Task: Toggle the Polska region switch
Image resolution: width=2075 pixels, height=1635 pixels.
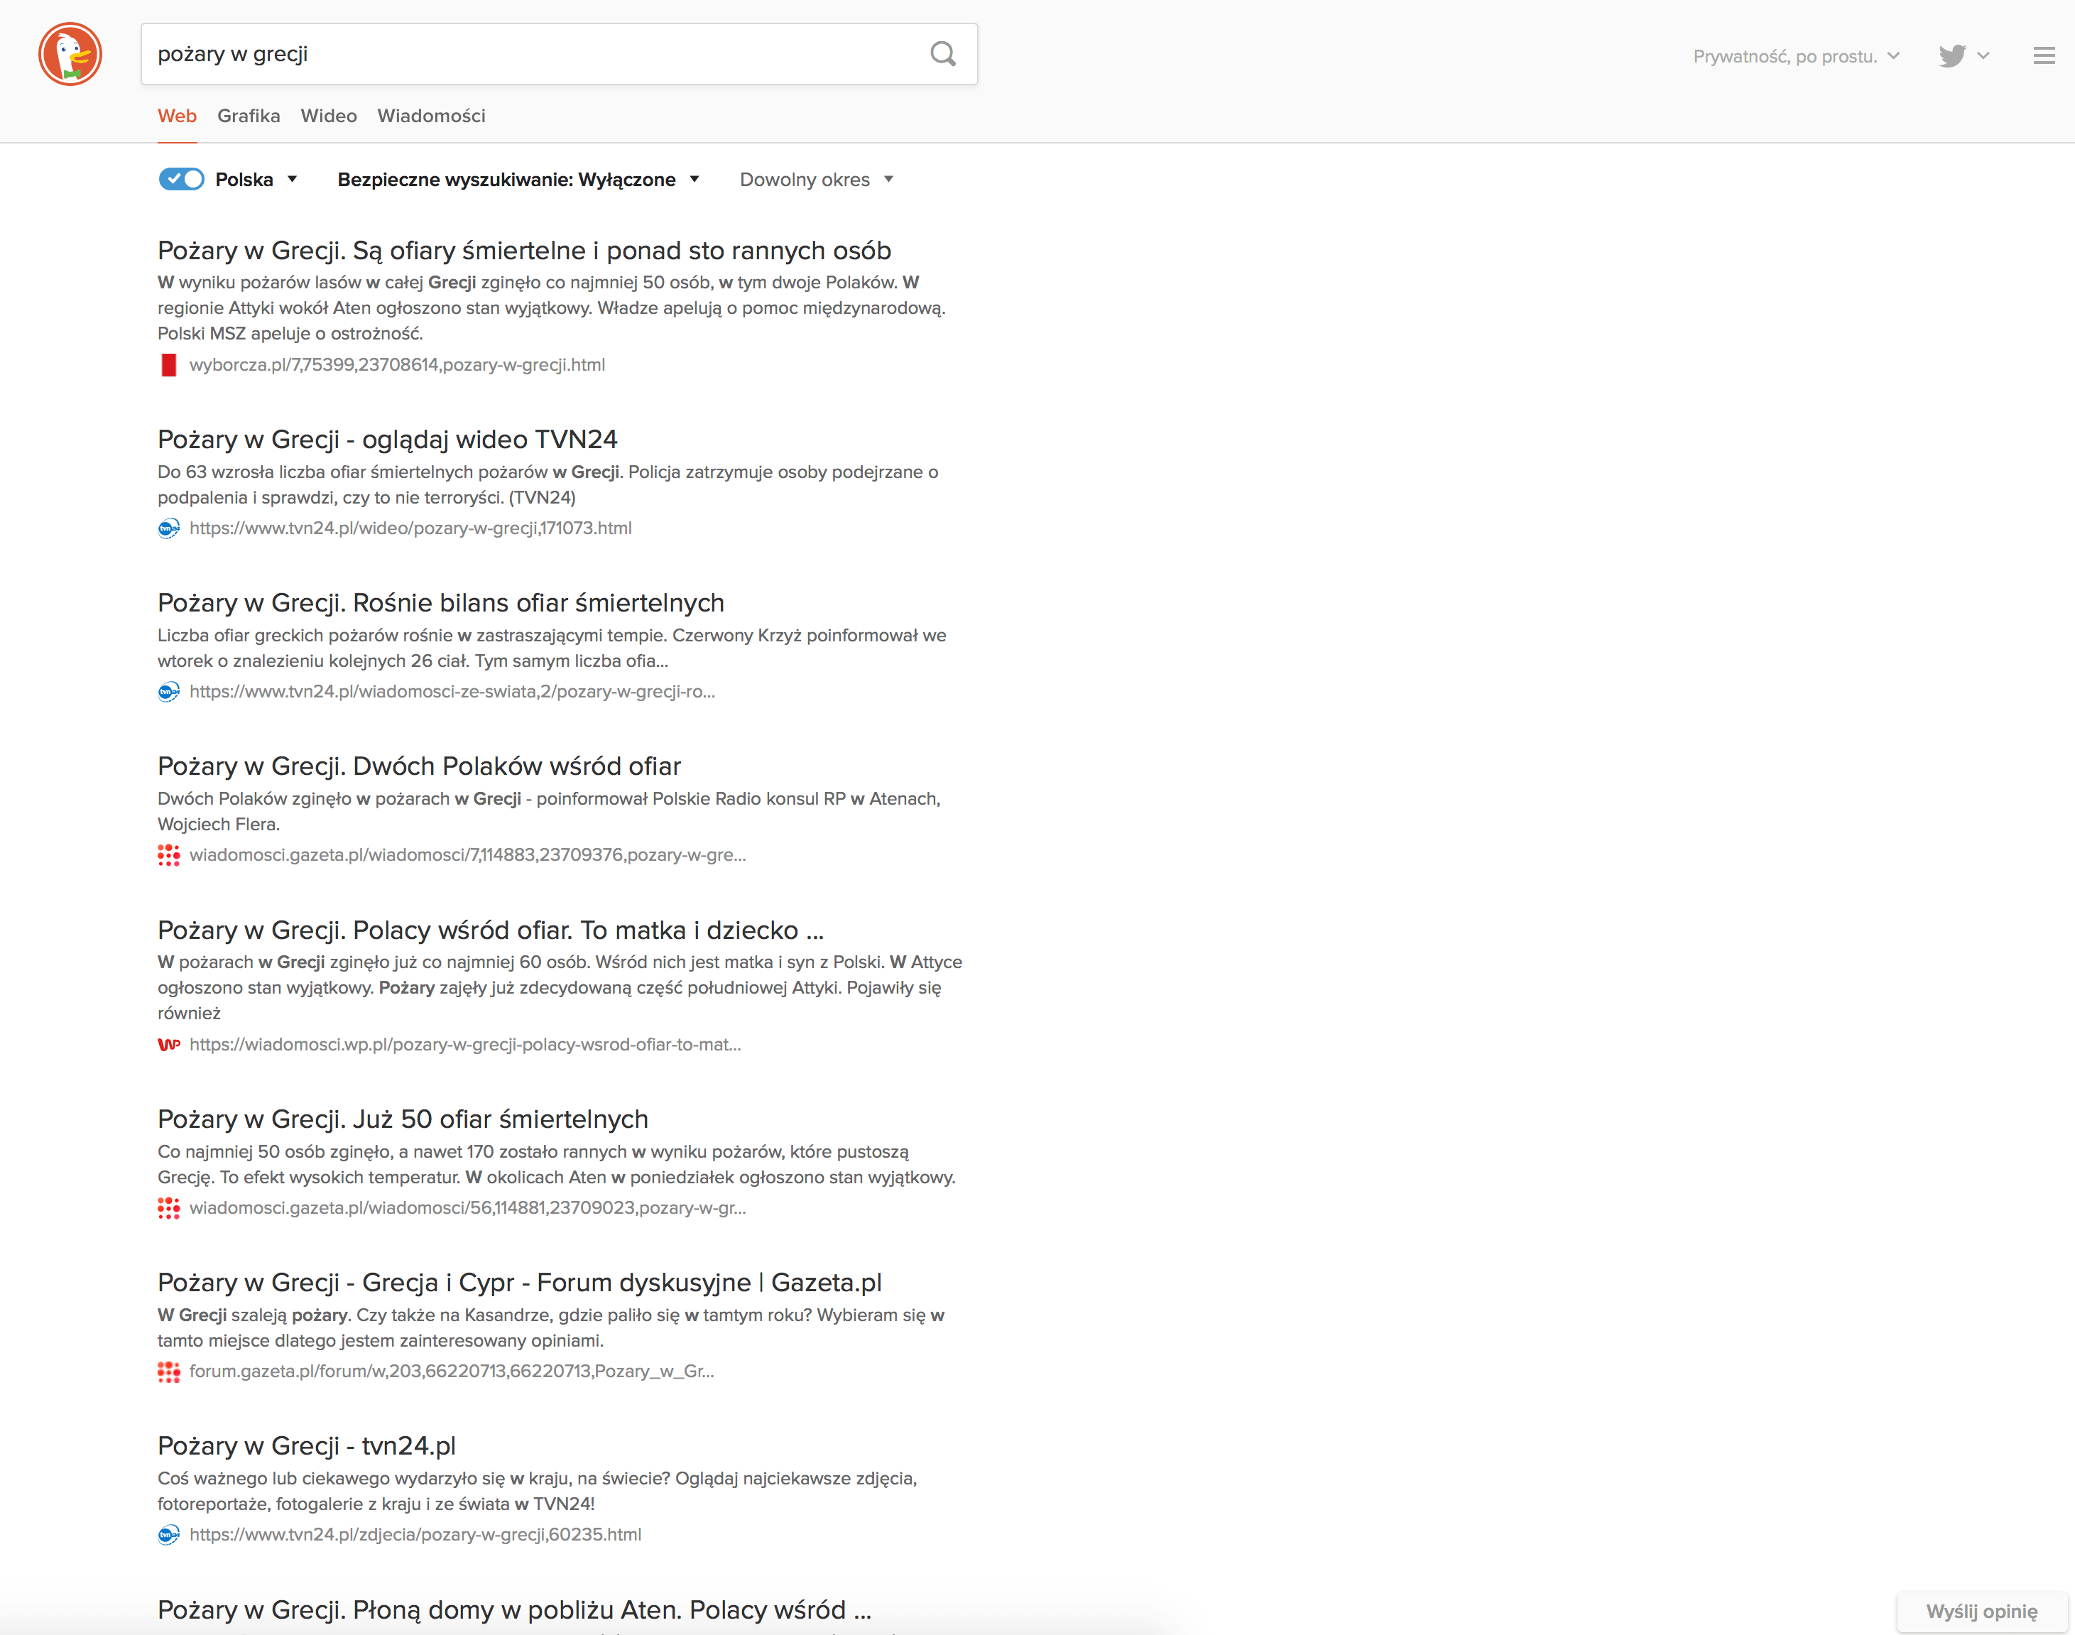Action: 182,179
